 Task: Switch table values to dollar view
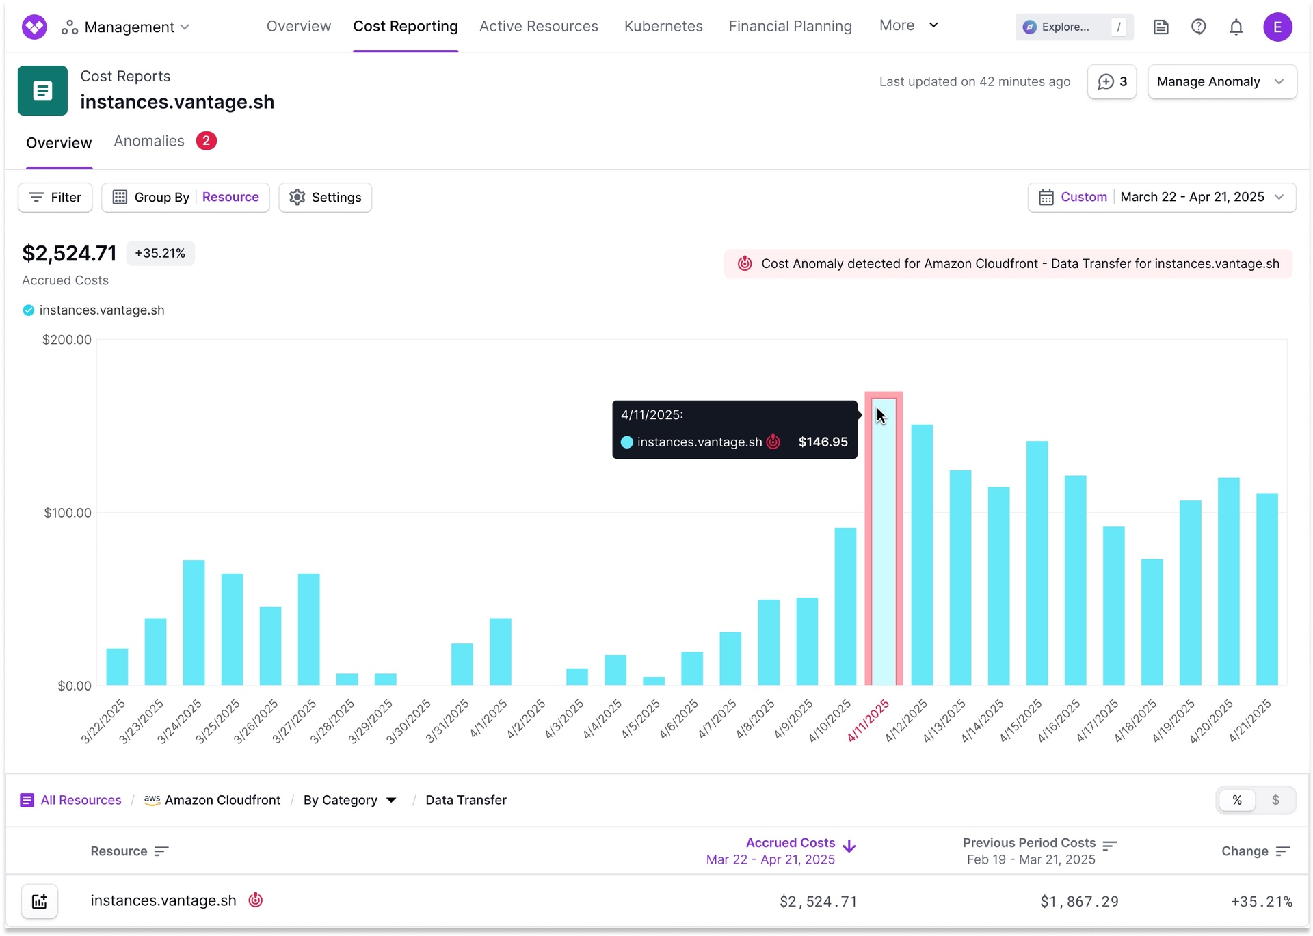(1275, 800)
